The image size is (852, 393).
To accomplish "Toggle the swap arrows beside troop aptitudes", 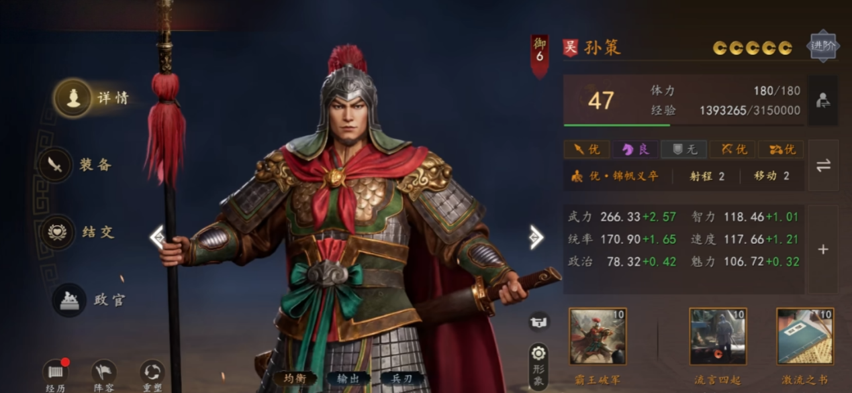I will tap(823, 166).
